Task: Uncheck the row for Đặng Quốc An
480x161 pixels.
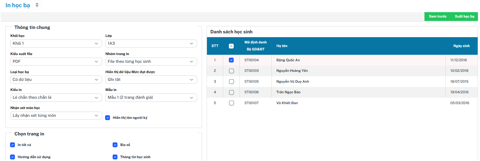Action: pos(231,60)
